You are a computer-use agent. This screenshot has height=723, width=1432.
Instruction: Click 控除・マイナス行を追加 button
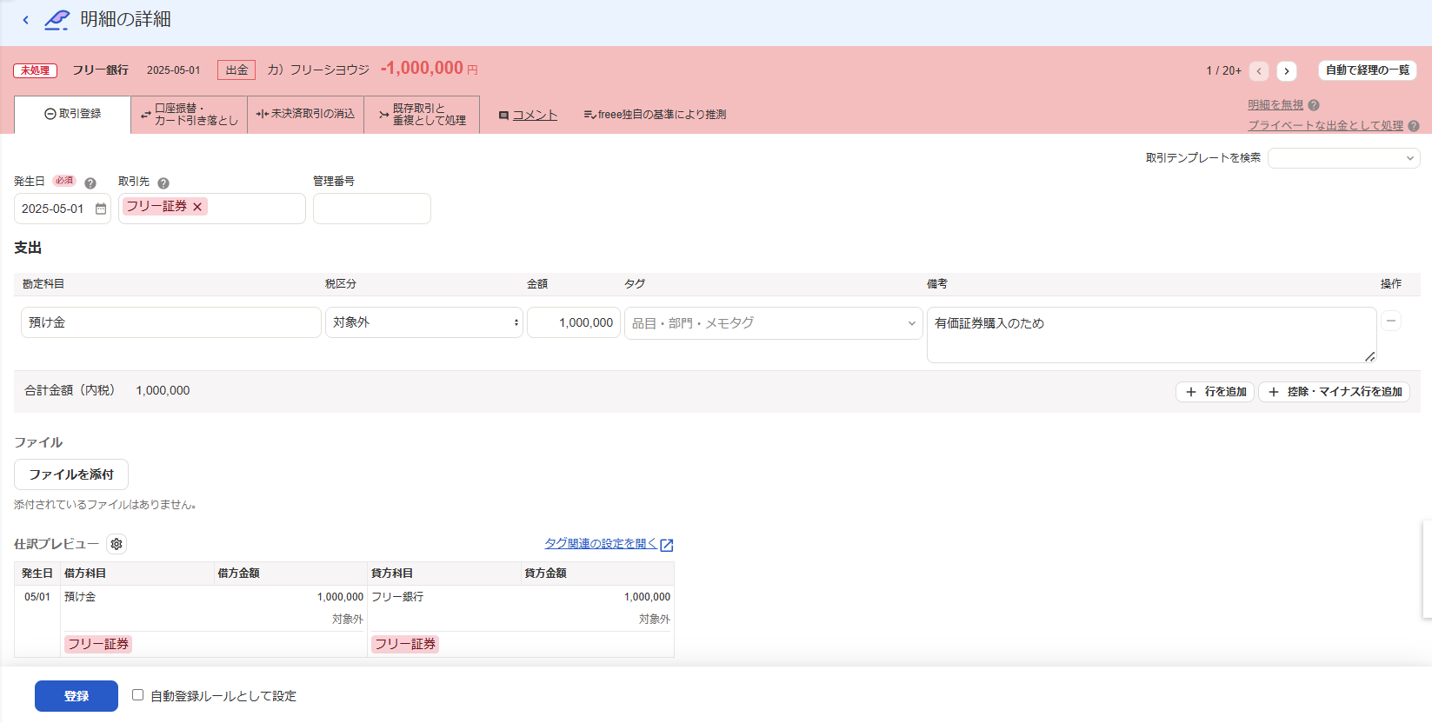coord(1334,392)
